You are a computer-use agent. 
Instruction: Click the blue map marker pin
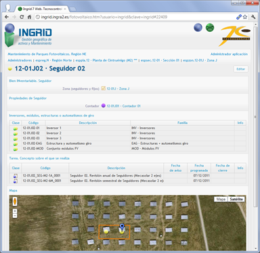pyautogui.click(x=122, y=227)
